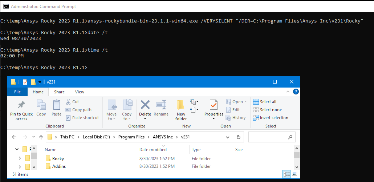Open Explorer Help question mark
This screenshot has height=182, width=374.
click(x=296, y=92)
